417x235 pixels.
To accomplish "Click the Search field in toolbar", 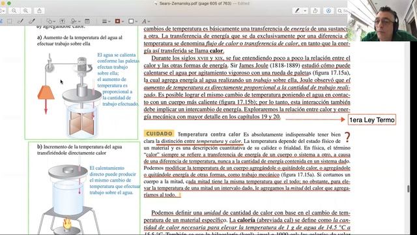I will [343, 10].
